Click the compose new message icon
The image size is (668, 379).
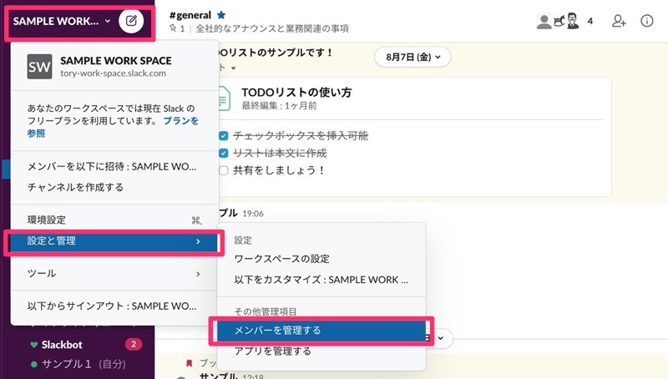[x=131, y=19]
